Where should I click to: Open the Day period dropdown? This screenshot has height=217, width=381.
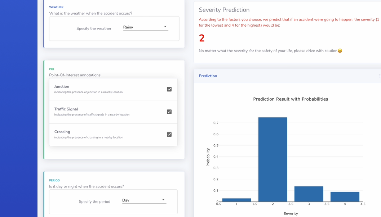[144, 200]
